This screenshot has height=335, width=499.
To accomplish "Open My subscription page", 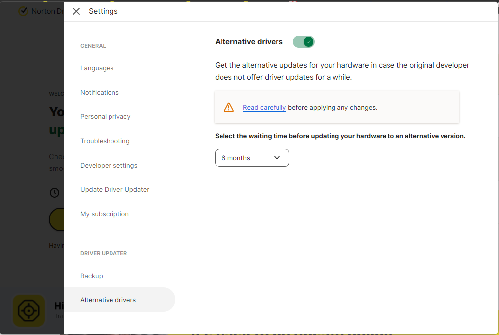I will [105, 214].
